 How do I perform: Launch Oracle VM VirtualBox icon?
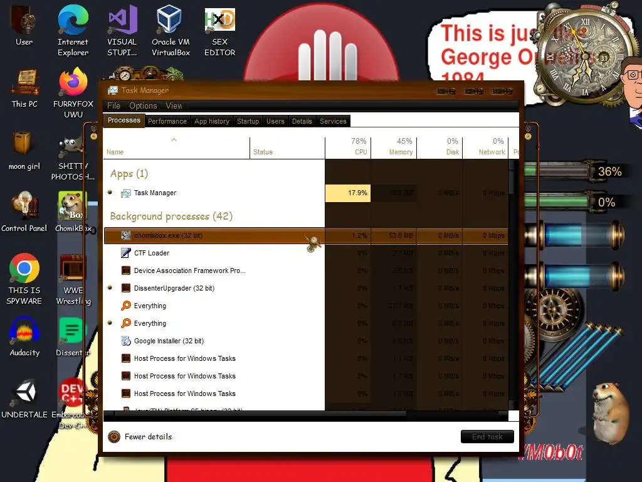click(x=171, y=31)
